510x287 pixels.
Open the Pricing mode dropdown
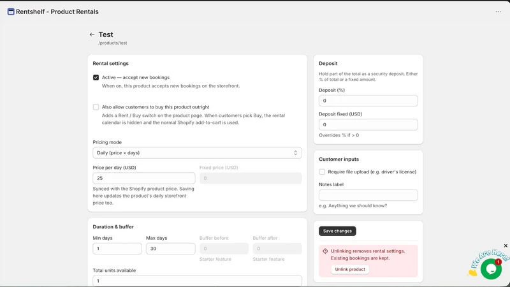[197, 153]
